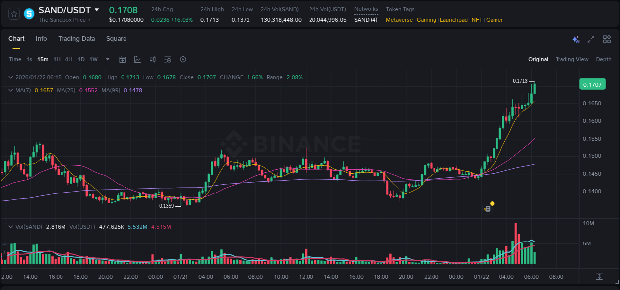Open the go-to-date calendar icon
The width and height of the screenshot is (620, 290).
pyautogui.click(x=123, y=59)
